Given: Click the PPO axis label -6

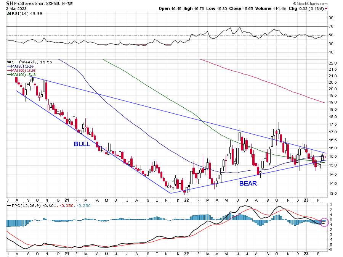Looking at the screenshot, I should coord(331,249).
